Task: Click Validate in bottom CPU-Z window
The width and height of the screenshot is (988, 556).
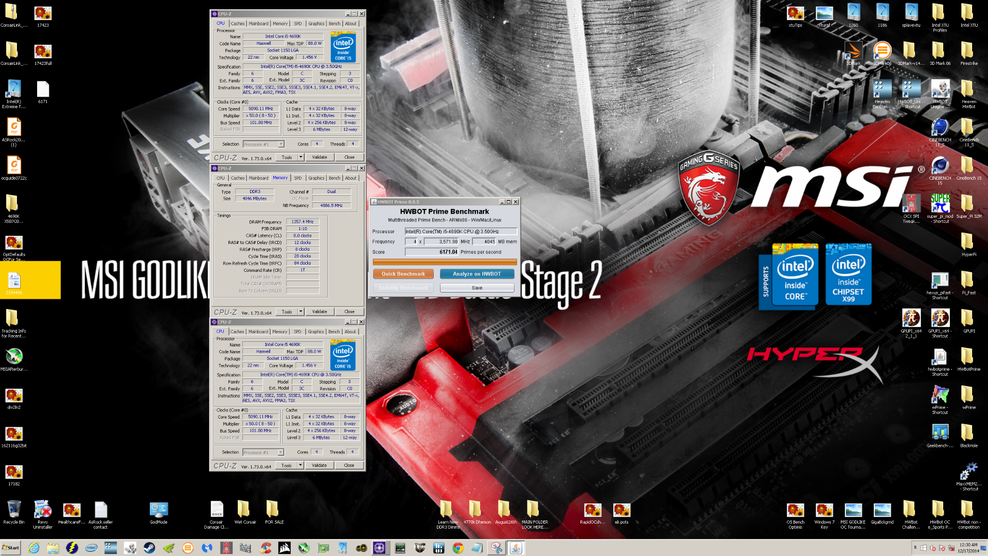Action: [x=319, y=465]
